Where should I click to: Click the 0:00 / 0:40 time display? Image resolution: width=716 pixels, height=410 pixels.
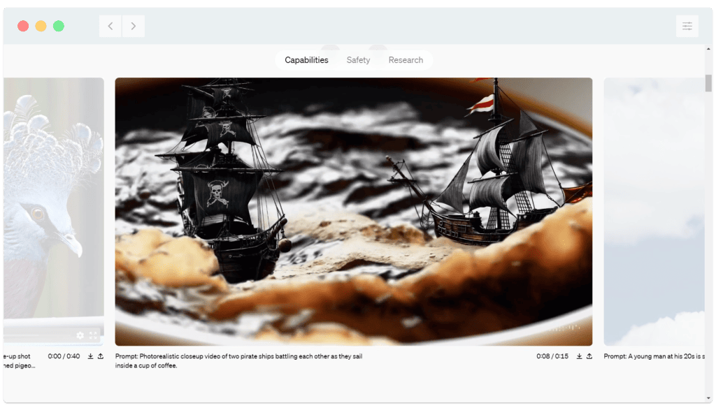(64, 356)
